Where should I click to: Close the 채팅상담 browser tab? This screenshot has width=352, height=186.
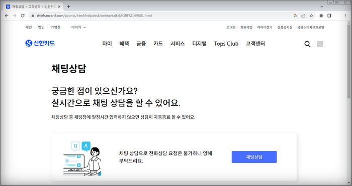pyautogui.click(x=59, y=7)
